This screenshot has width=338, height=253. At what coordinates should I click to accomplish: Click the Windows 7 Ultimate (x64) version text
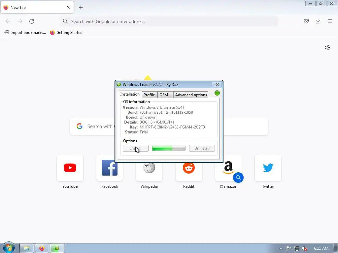point(162,107)
